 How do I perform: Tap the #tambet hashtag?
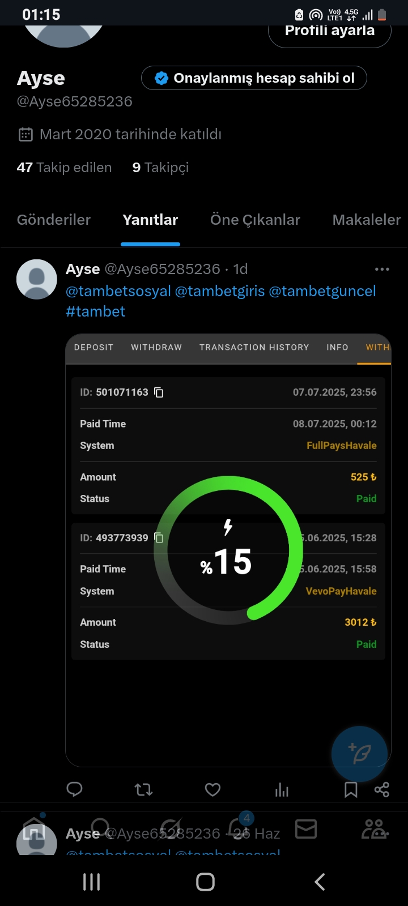pos(95,311)
